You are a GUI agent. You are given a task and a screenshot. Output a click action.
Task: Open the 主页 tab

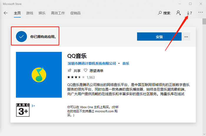point(17,13)
